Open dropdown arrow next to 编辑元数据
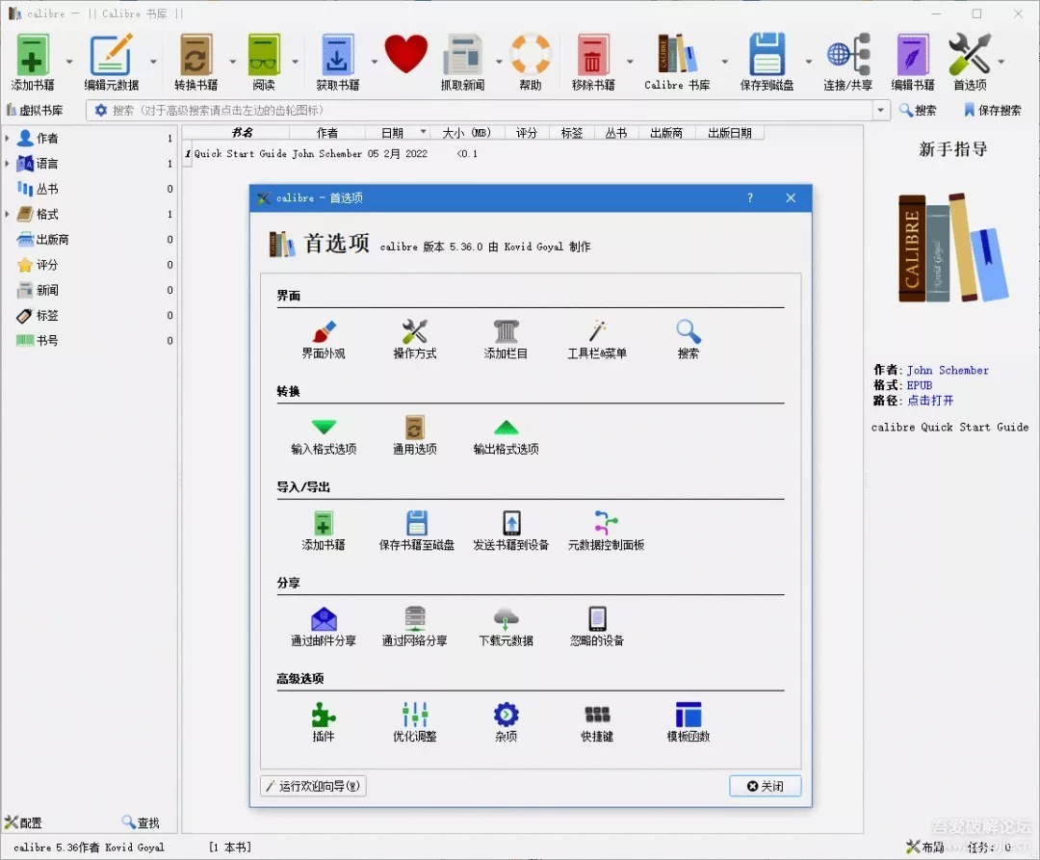The width and height of the screenshot is (1040, 860). [153, 62]
